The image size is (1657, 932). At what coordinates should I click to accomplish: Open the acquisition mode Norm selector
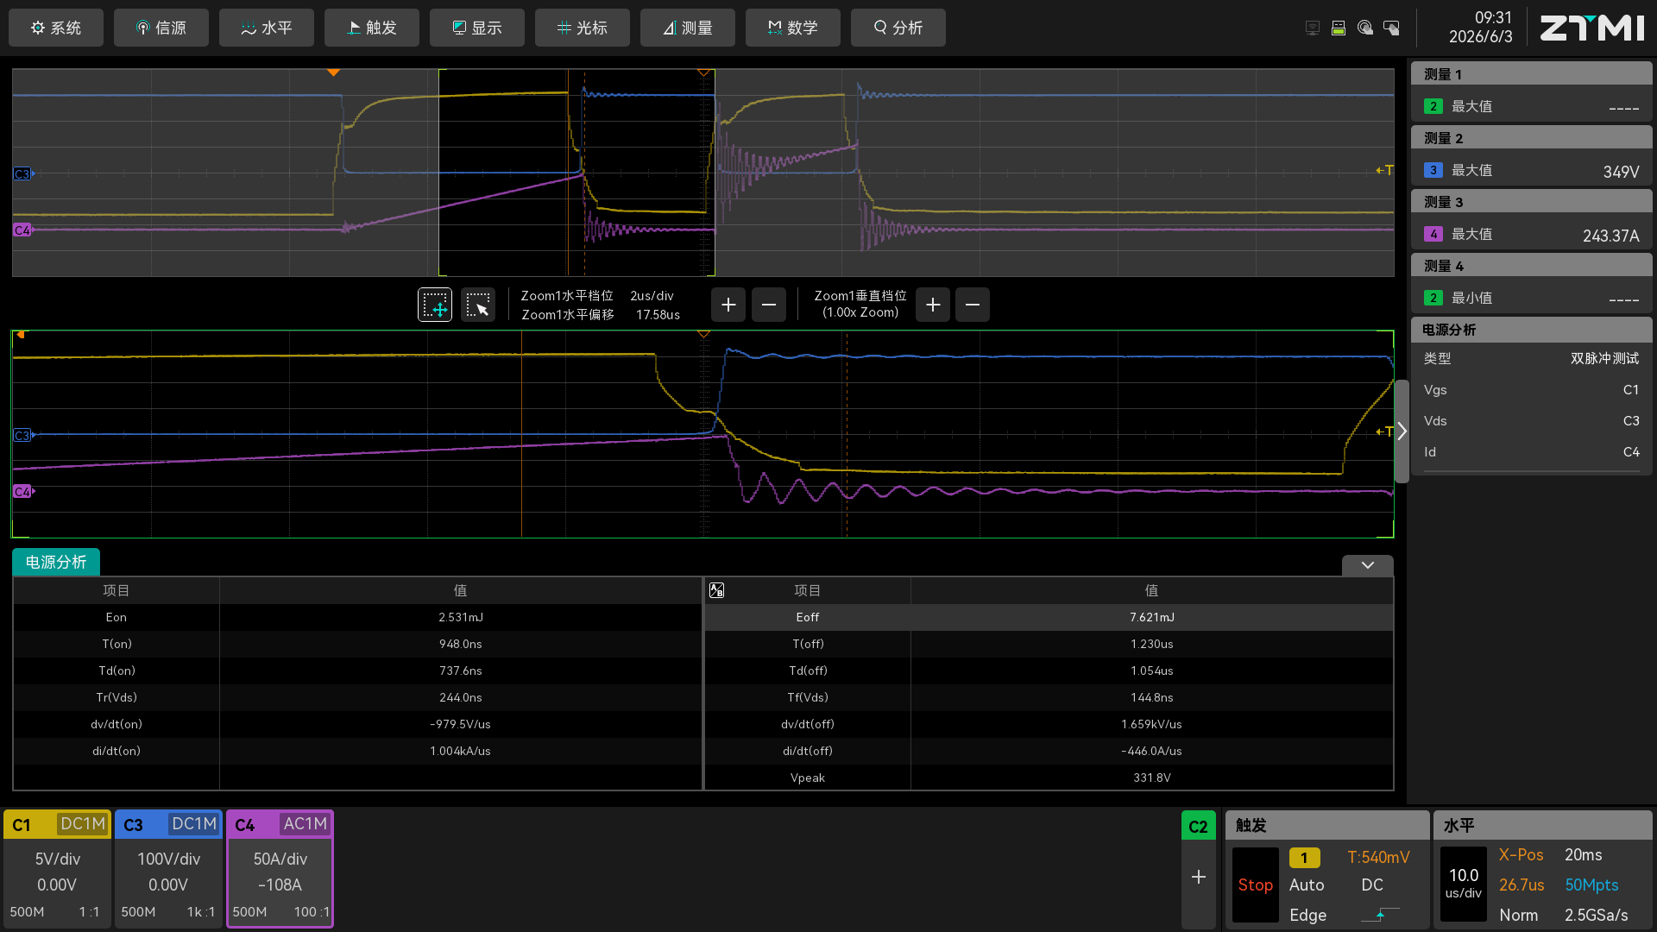(1518, 915)
